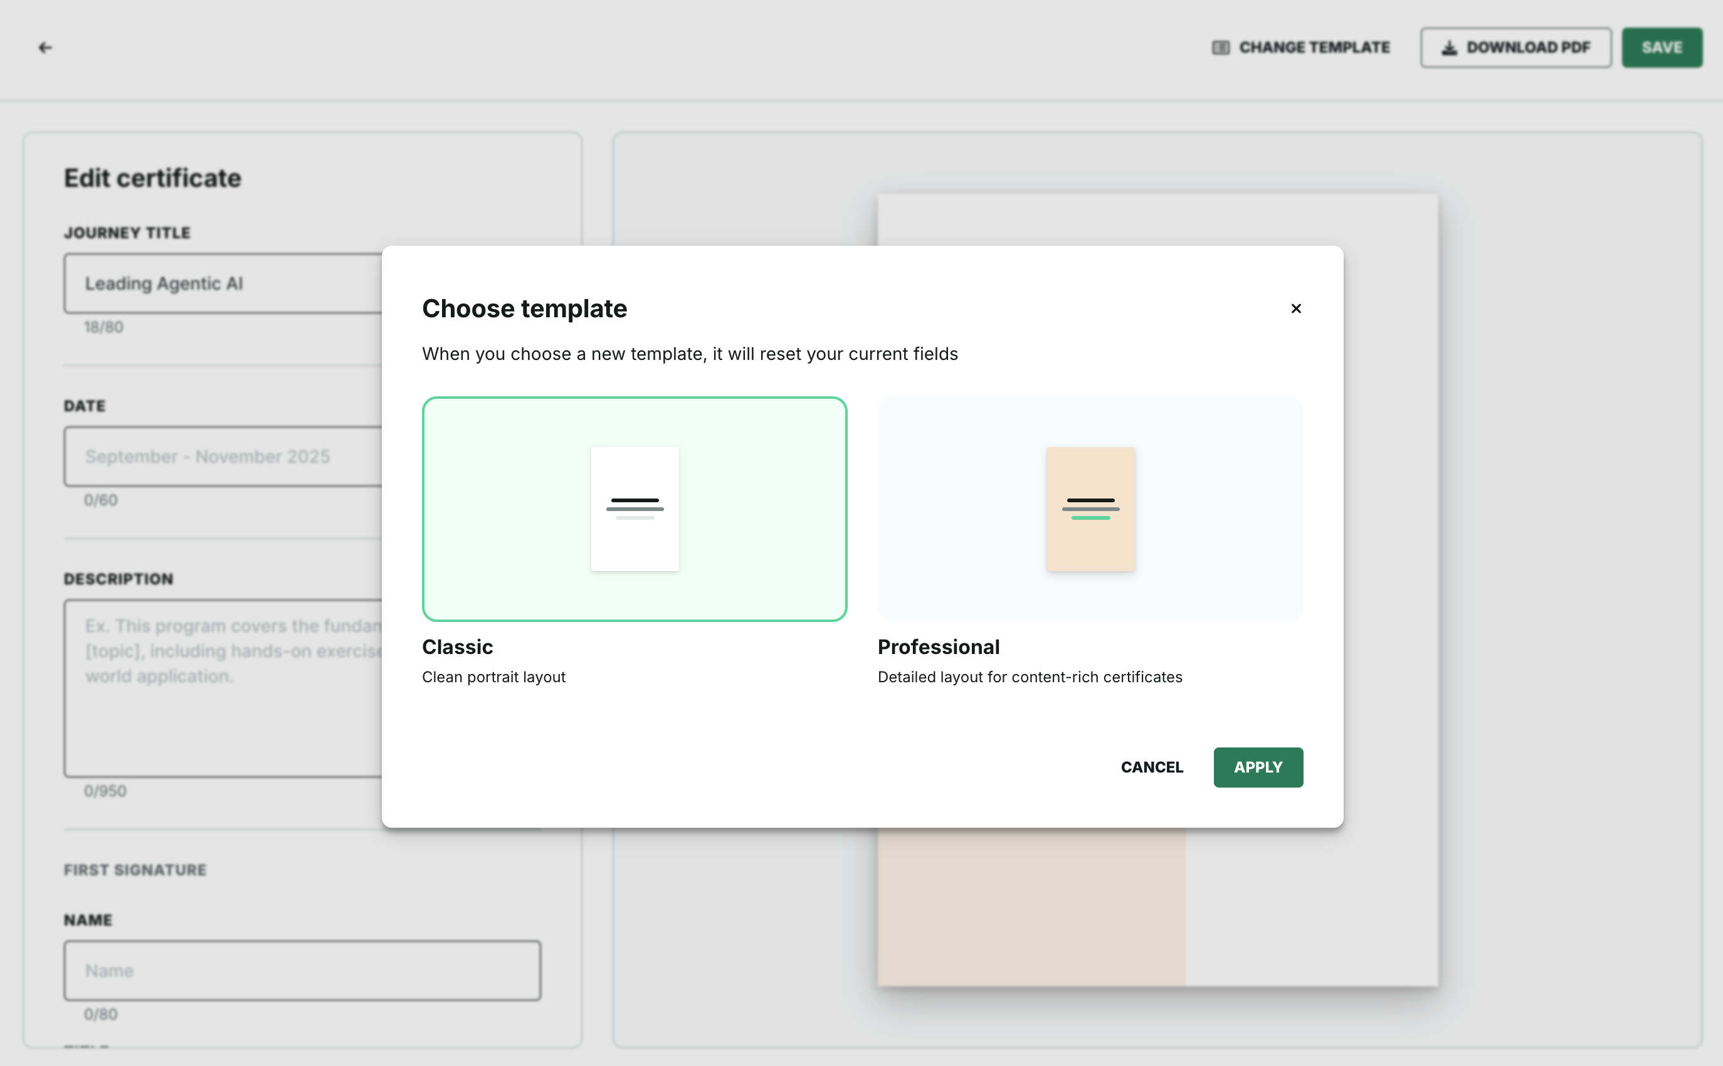The height and width of the screenshot is (1066, 1723).
Task: Click "Detailed layout for content-rich certificates" text
Action: point(1030,677)
